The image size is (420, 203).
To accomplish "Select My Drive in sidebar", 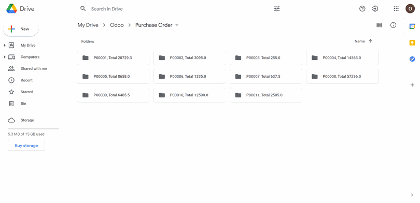I will 28,46.
